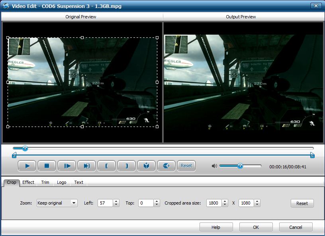Click top-left crop handle
325x236 pixels.
(8, 38)
